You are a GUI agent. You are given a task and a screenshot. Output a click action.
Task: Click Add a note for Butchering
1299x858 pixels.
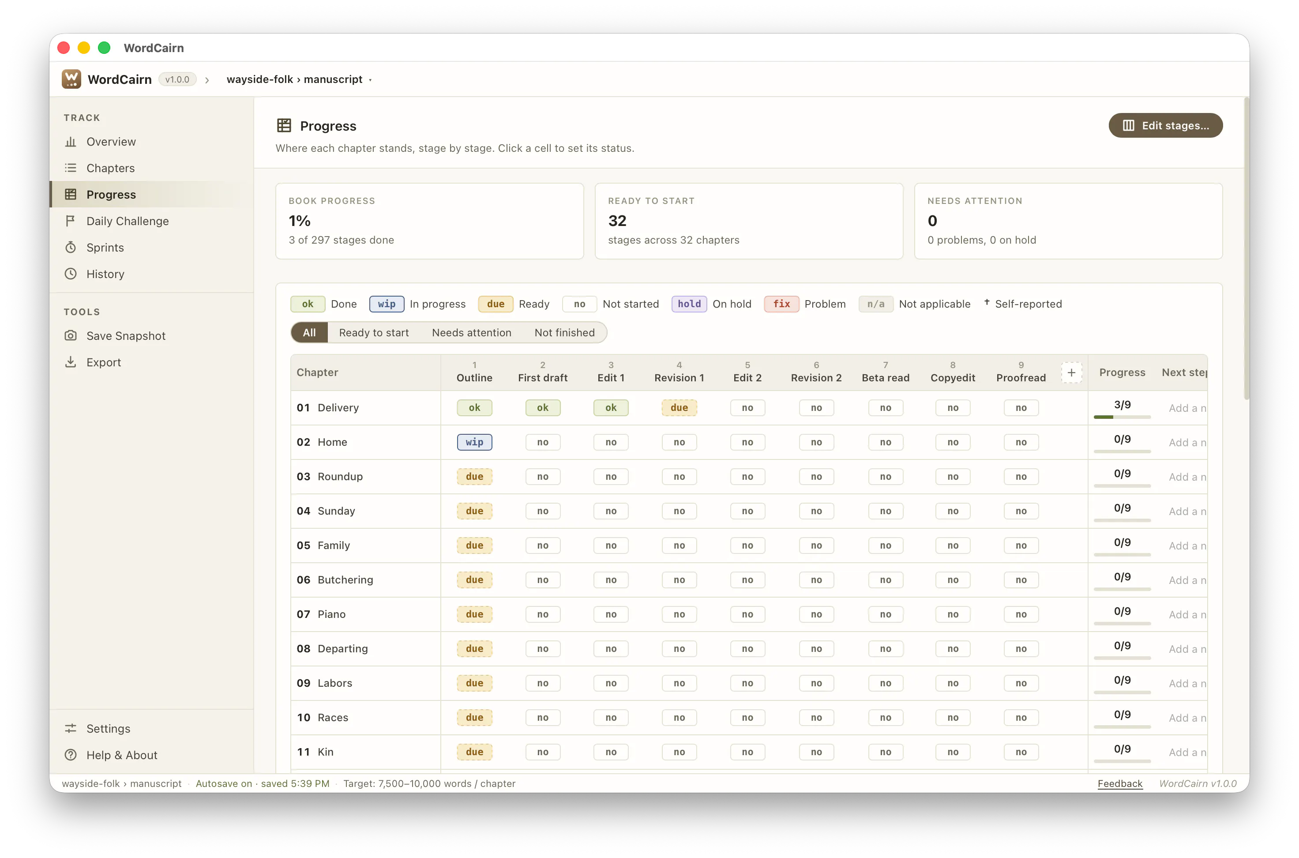(x=1187, y=580)
